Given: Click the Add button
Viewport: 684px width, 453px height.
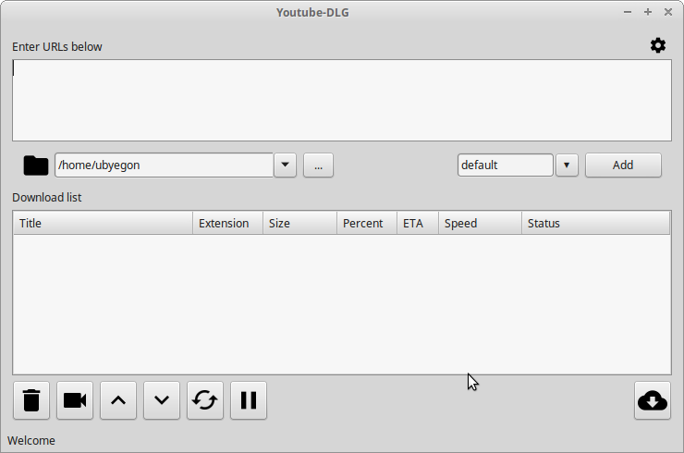Looking at the screenshot, I should pyautogui.click(x=623, y=165).
